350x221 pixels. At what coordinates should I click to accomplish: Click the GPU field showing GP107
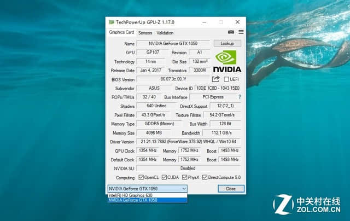tap(153, 53)
